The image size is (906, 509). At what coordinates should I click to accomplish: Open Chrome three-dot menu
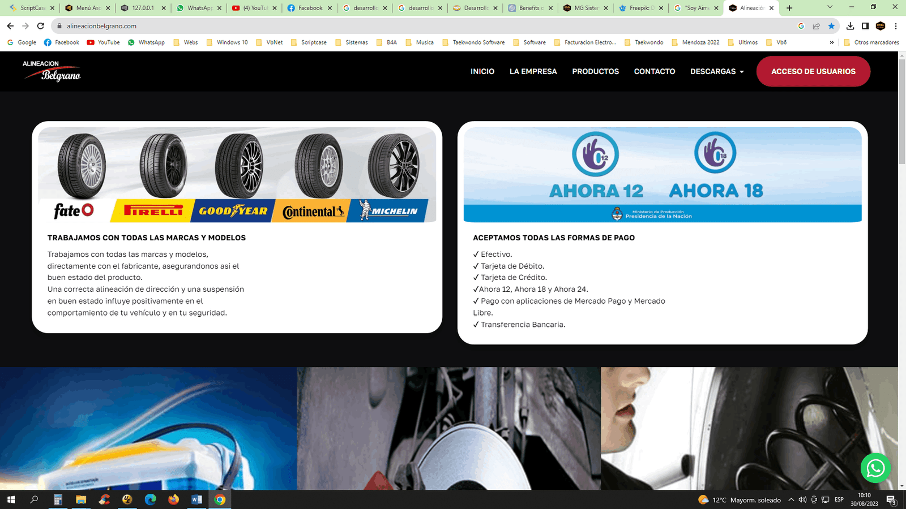896,26
